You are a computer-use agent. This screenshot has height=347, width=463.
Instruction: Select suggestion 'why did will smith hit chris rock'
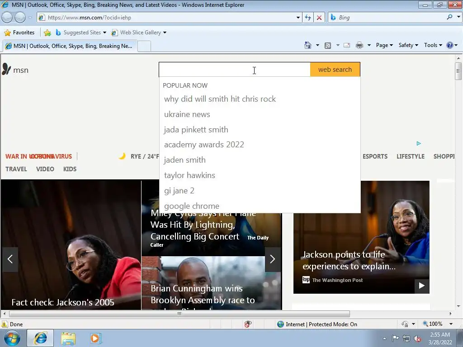tap(260, 99)
